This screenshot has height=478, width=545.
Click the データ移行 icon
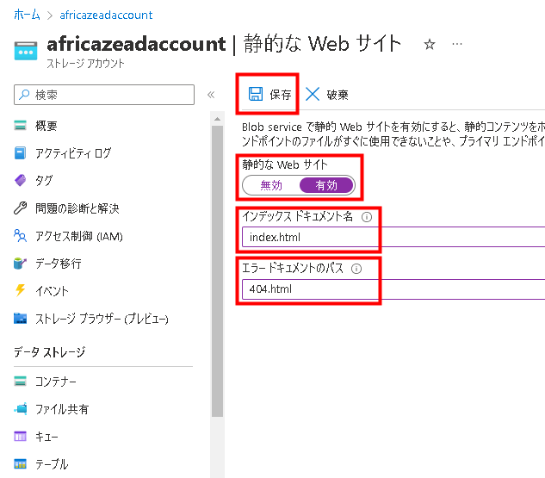(x=20, y=264)
